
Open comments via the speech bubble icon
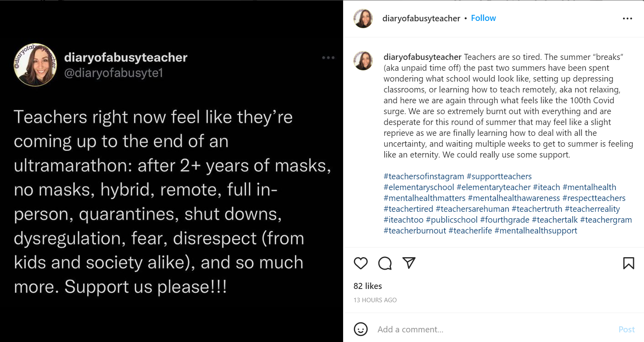385,263
